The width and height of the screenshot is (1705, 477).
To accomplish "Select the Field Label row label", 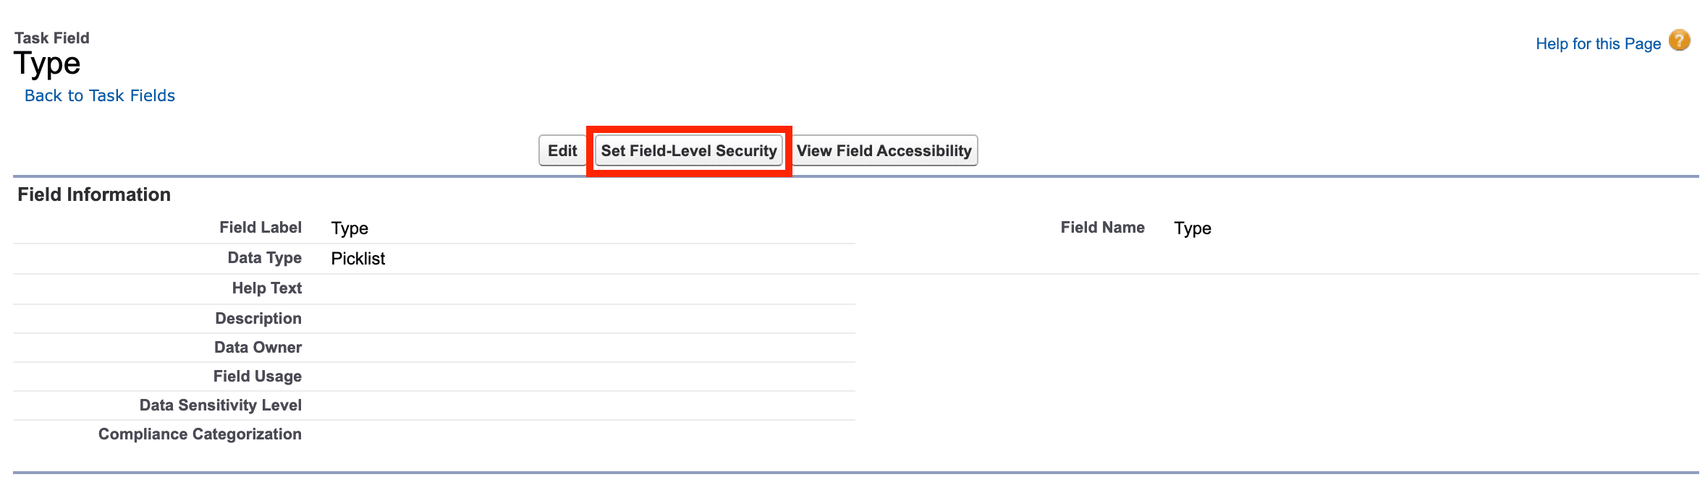I will coord(261,228).
